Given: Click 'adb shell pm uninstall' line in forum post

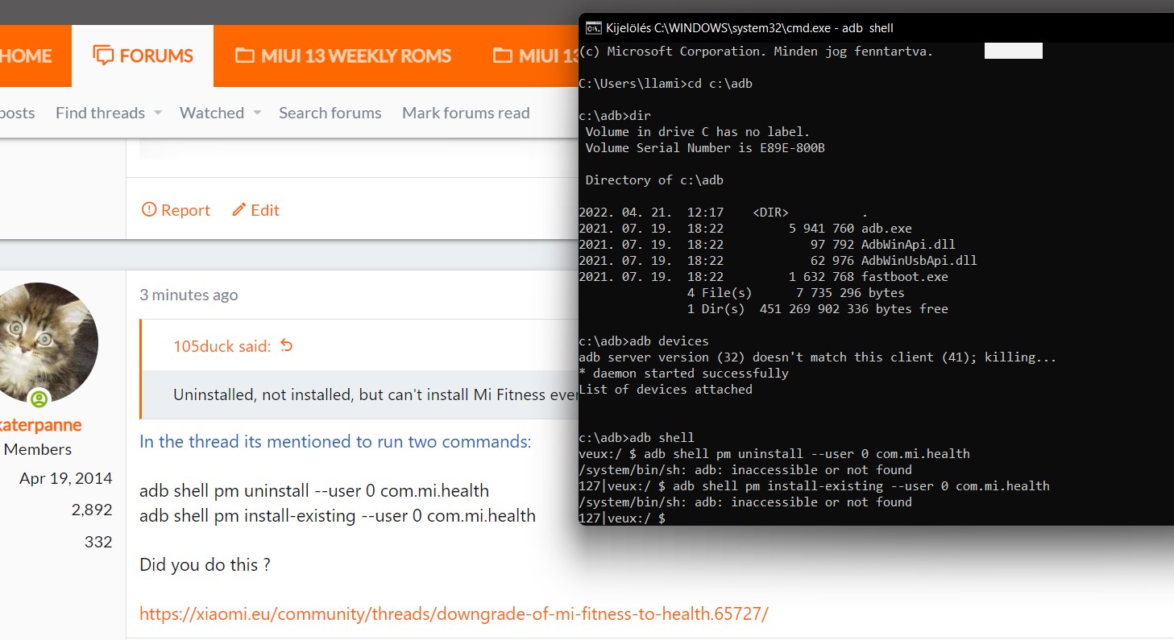Looking at the screenshot, I should click(314, 490).
